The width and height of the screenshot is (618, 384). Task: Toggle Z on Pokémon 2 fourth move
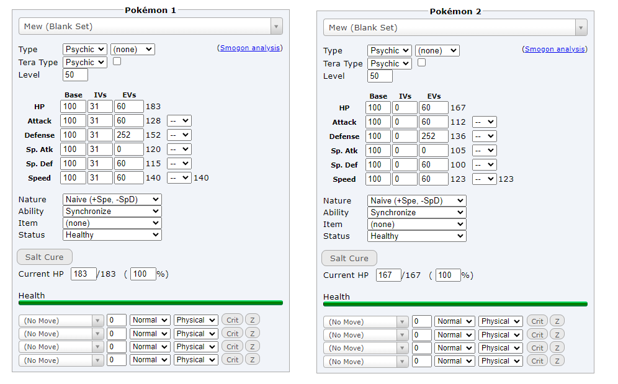[557, 361]
